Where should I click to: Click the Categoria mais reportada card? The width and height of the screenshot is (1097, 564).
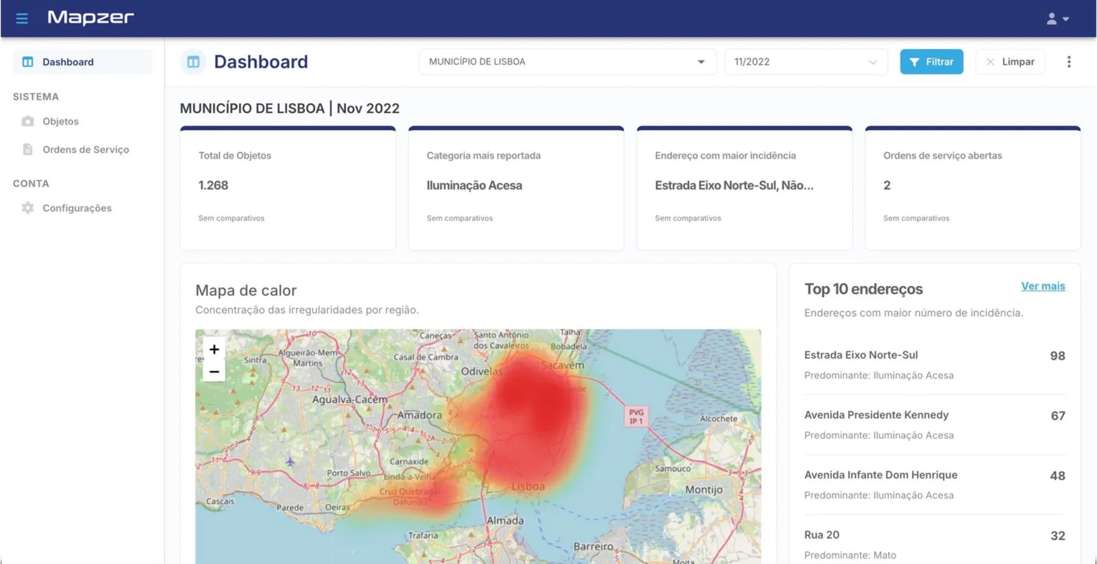[516, 188]
